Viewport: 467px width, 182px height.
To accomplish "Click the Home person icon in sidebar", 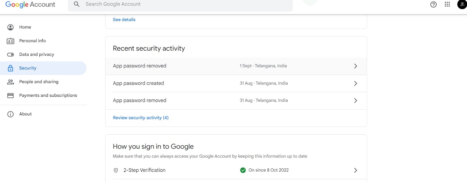I will [x=11, y=27].
